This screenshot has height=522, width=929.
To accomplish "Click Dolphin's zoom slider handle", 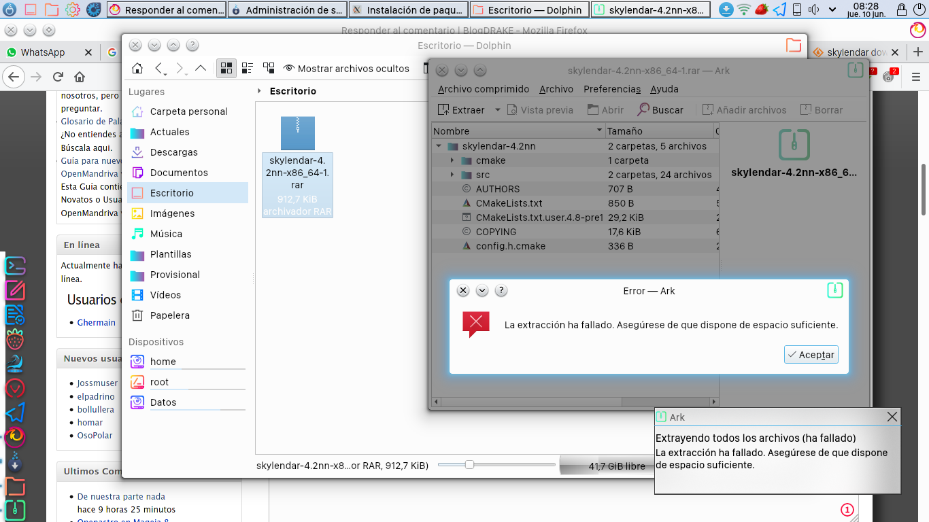I will 469,465.
